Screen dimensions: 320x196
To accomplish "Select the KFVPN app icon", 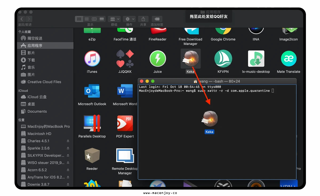I will click(223, 58).
